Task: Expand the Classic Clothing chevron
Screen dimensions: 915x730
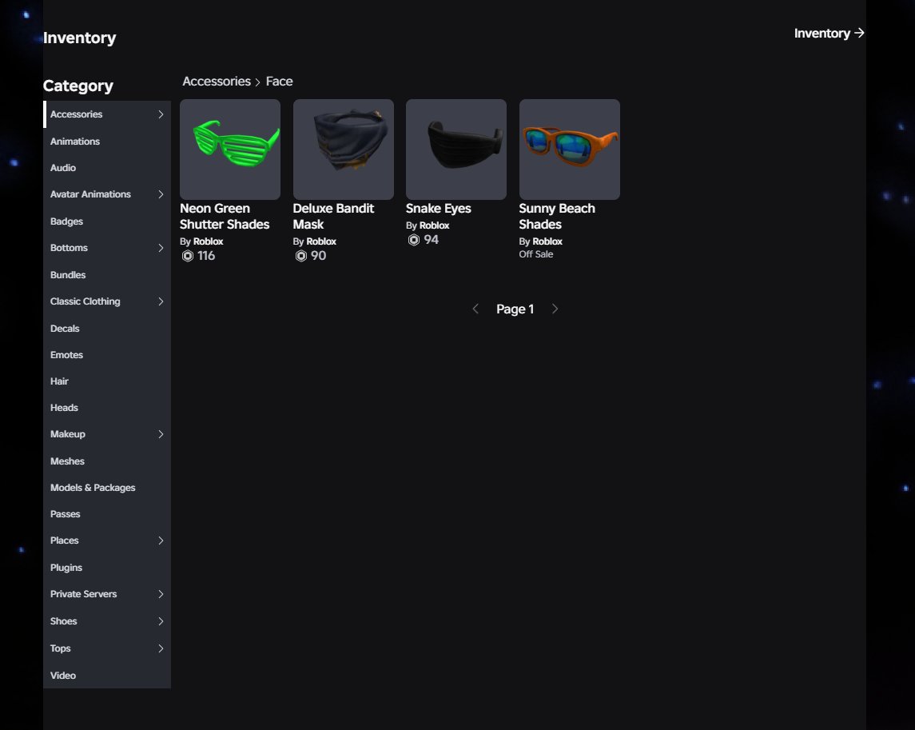Action: [x=161, y=301]
